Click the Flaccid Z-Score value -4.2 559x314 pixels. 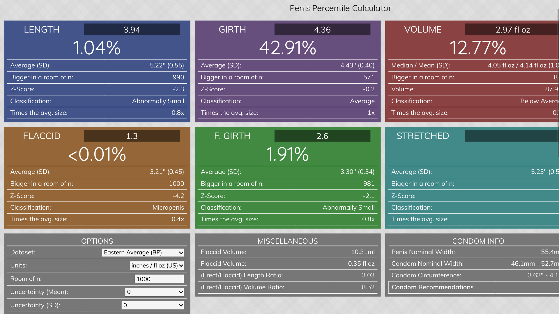[x=178, y=196]
